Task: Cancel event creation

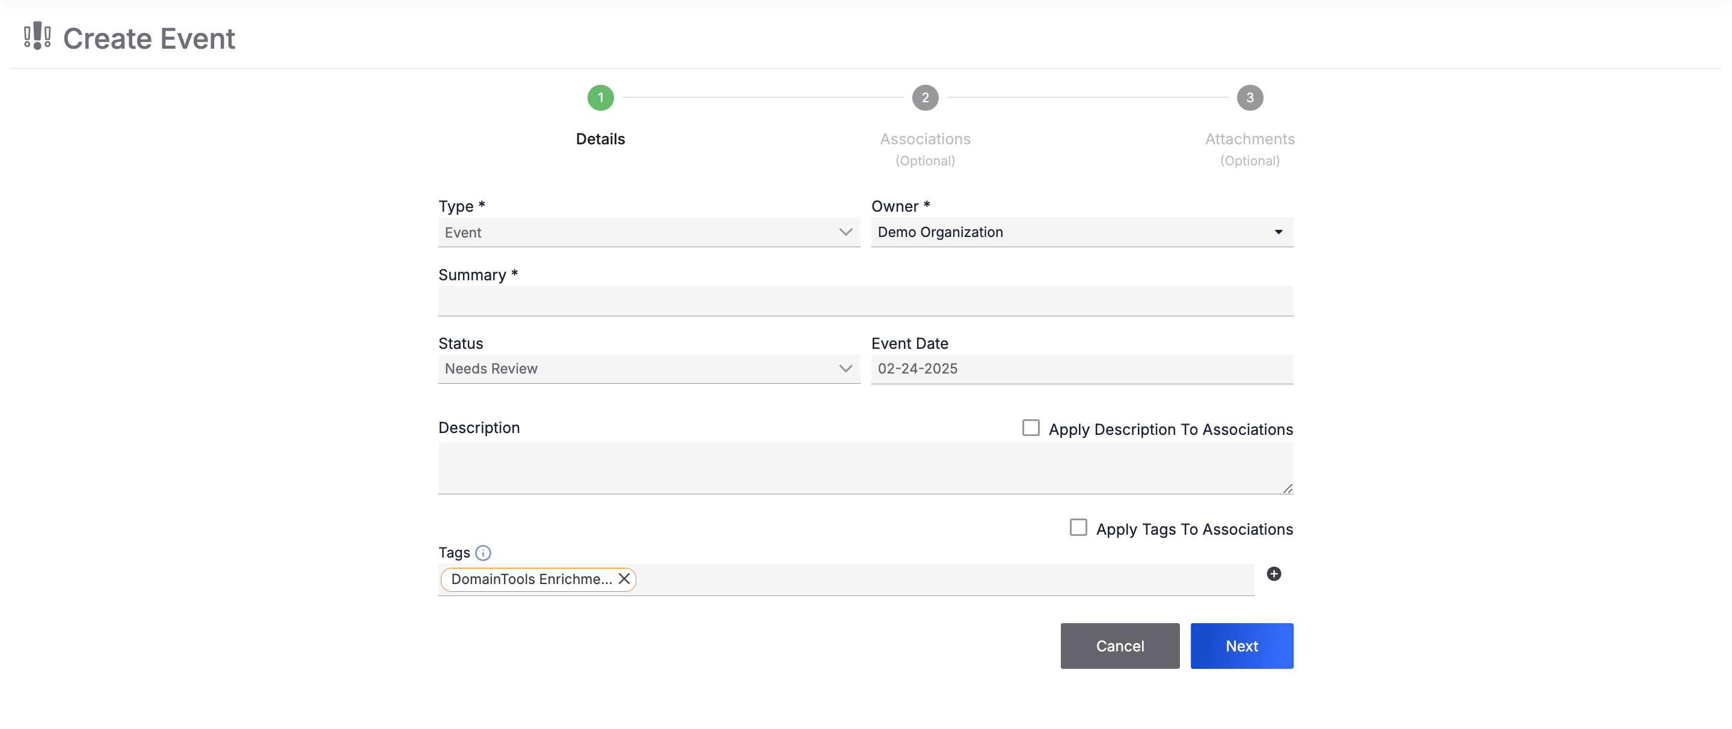Action: [x=1119, y=645]
